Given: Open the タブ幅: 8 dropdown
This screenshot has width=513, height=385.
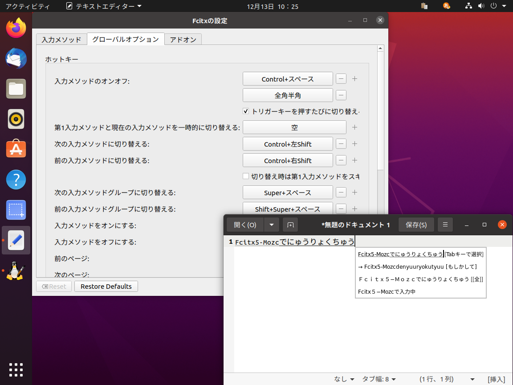Looking at the screenshot, I should (x=379, y=379).
